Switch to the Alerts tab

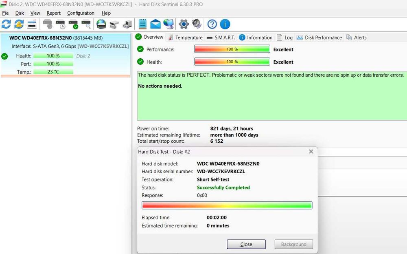[x=357, y=38]
